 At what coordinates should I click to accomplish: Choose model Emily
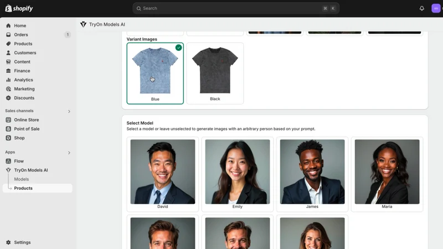coord(238,174)
